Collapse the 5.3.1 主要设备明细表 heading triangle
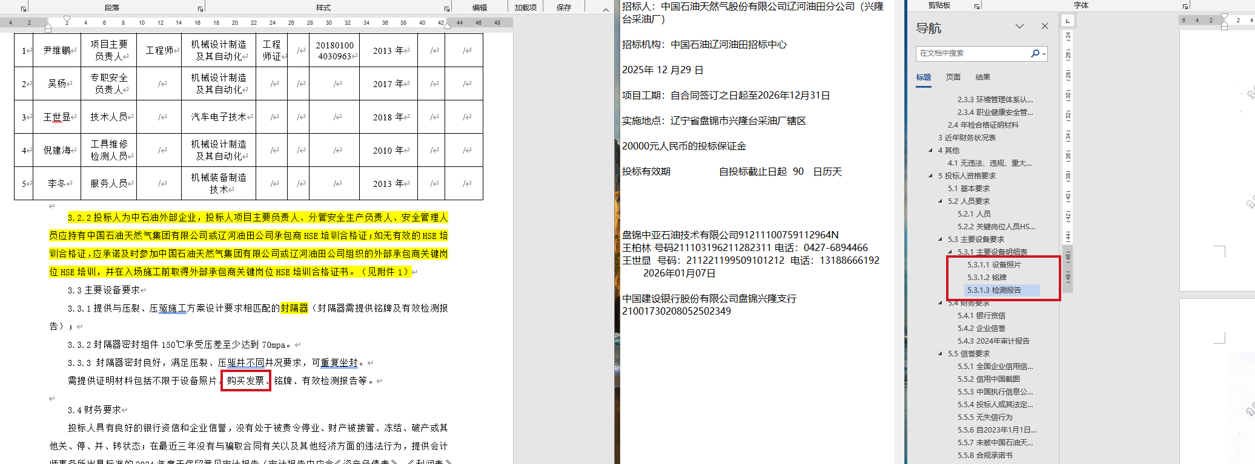1255x464 pixels. click(x=950, y=252)
